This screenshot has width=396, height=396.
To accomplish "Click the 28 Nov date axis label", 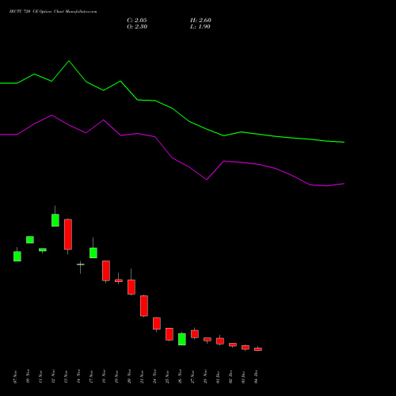I will (x=205, y=377).
